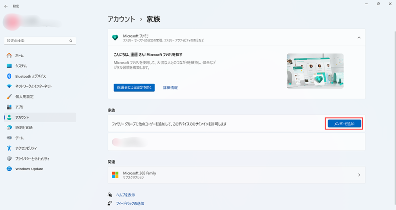Click the System monitor icon
The height and width of the screenshot is (210, 396).
click(9, 66)
